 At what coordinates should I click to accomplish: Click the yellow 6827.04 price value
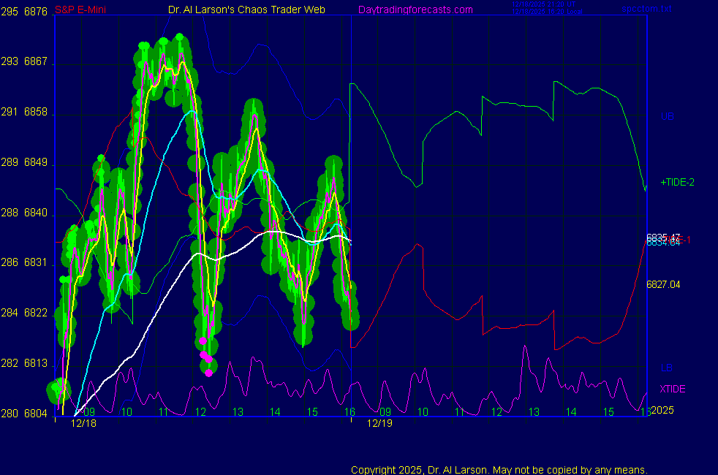(x=663, y=284)
